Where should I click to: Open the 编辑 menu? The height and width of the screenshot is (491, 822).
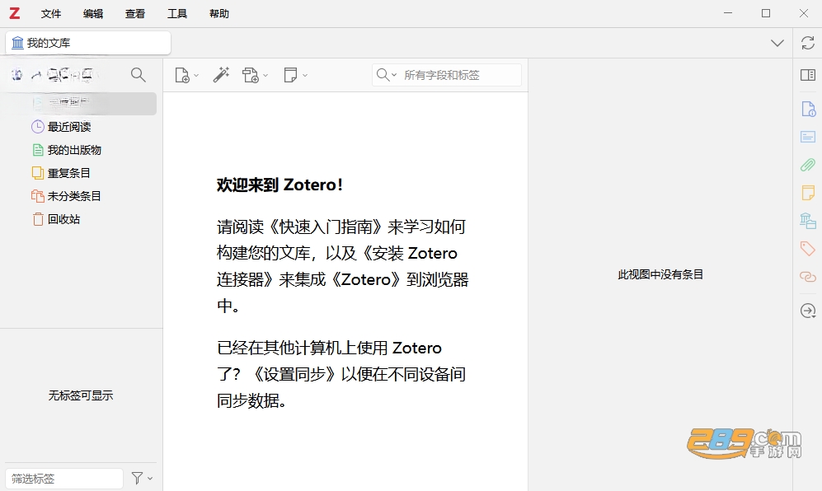click(93, 14)
